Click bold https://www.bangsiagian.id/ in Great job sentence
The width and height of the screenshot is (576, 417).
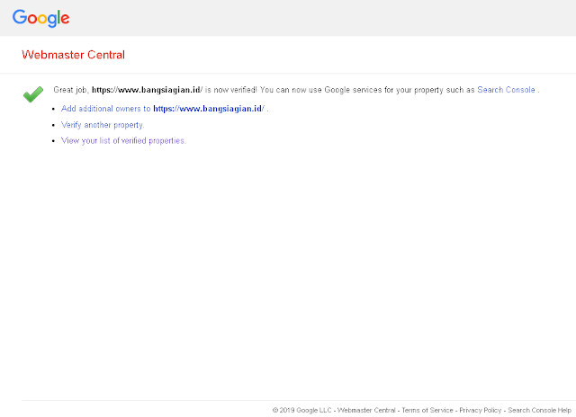[x=147, y=90]
